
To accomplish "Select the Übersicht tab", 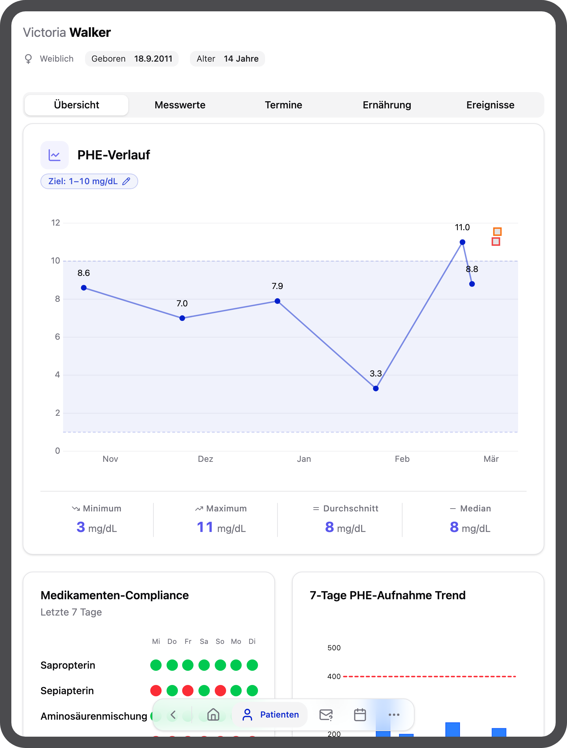I will click(x=77, y=105).
